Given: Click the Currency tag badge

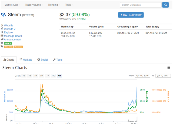Looking at the screenshot, I should 18,47.
